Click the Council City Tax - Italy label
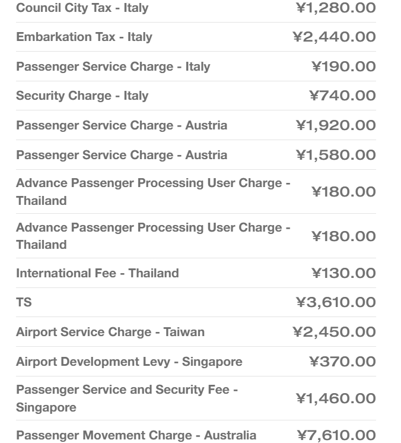The width and height of the screenshot is (401, 443). (x=82, y=8)
